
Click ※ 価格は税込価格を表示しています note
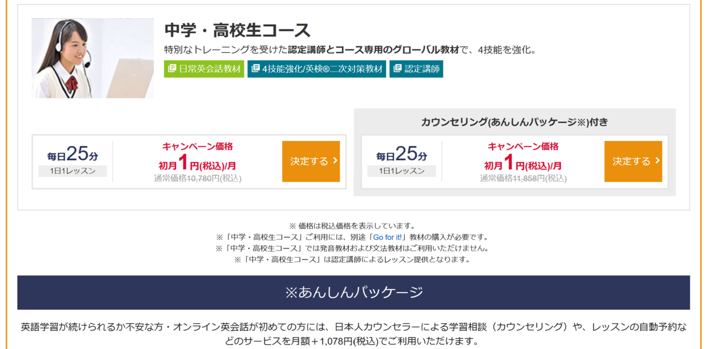point(352,226)
